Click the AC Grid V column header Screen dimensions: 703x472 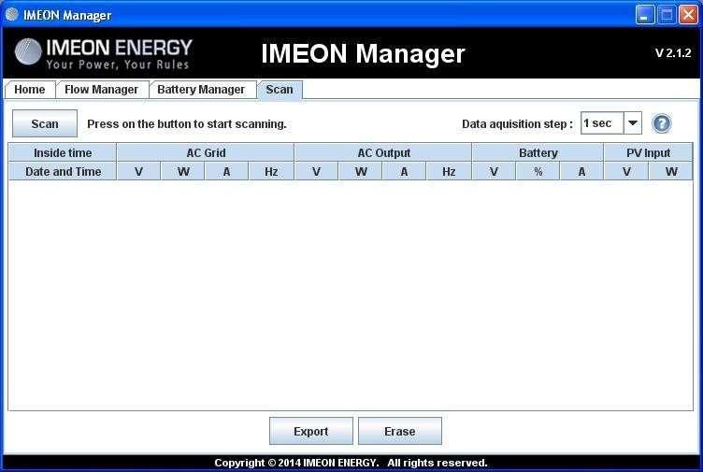click(138, 172)
